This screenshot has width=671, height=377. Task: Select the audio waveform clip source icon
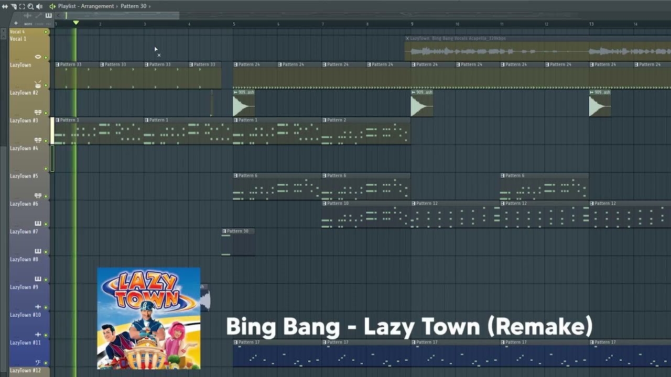(x=28, y=16)
